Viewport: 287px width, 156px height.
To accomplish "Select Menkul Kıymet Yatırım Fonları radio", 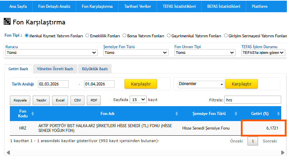I will coord(27,36).
